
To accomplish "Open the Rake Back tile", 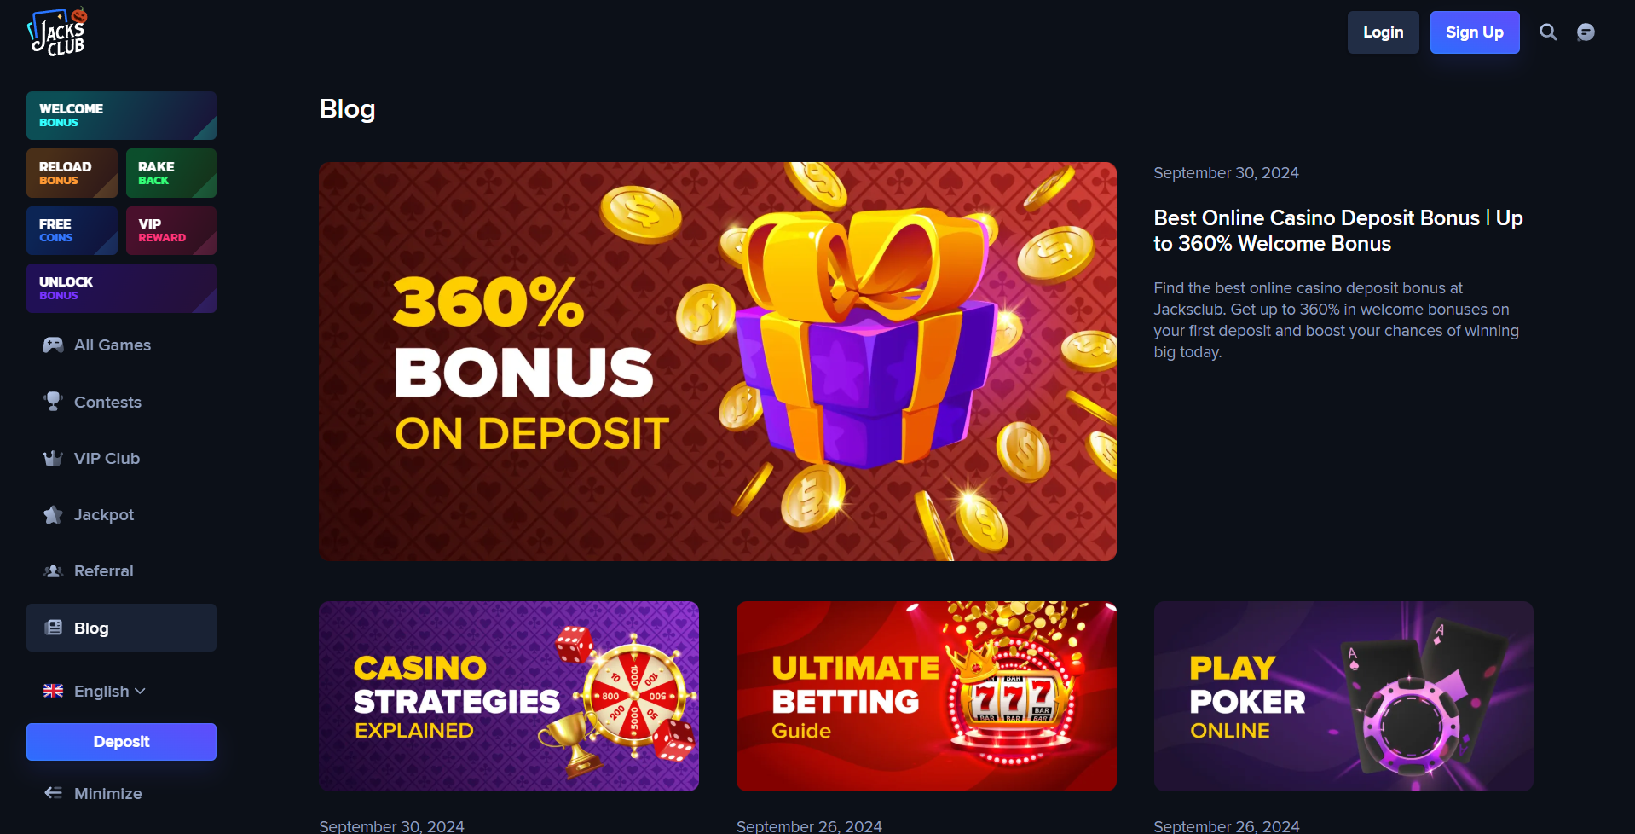I will [x=171, y=173].
